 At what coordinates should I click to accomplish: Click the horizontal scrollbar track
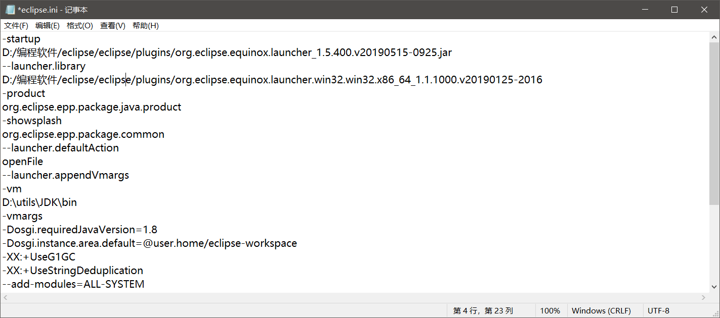[354, 297]
